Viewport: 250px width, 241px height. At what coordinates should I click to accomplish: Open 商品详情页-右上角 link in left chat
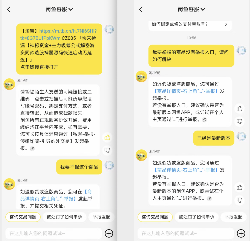tap(56, 195)
